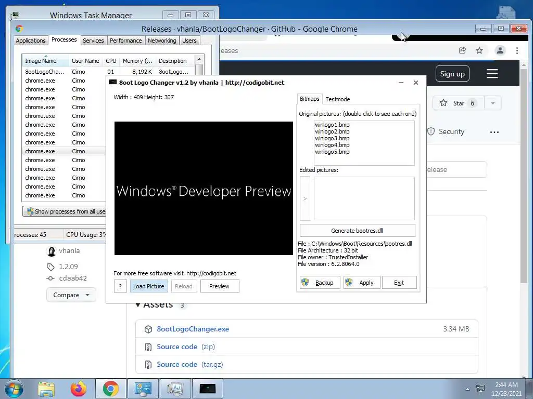Bookmark this page with star icon
Screen dimensions: 533x399
click(x=479, y=50)
